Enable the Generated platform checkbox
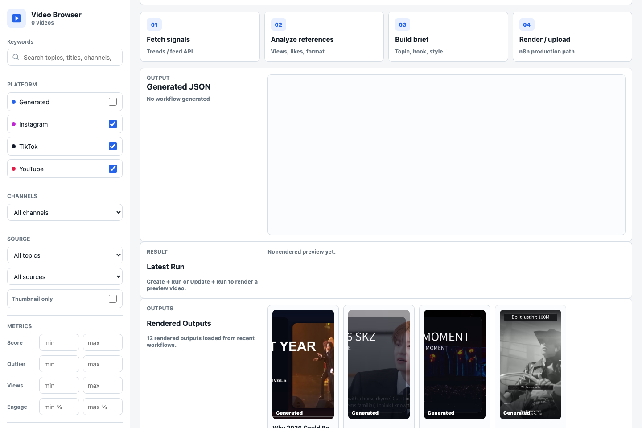Viewport: 642px width, 428px height. tap(113, 102)
